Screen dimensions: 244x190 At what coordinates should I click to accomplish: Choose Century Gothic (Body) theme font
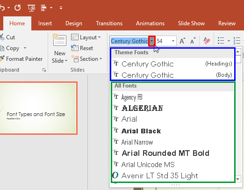click(x=172, y=75)
